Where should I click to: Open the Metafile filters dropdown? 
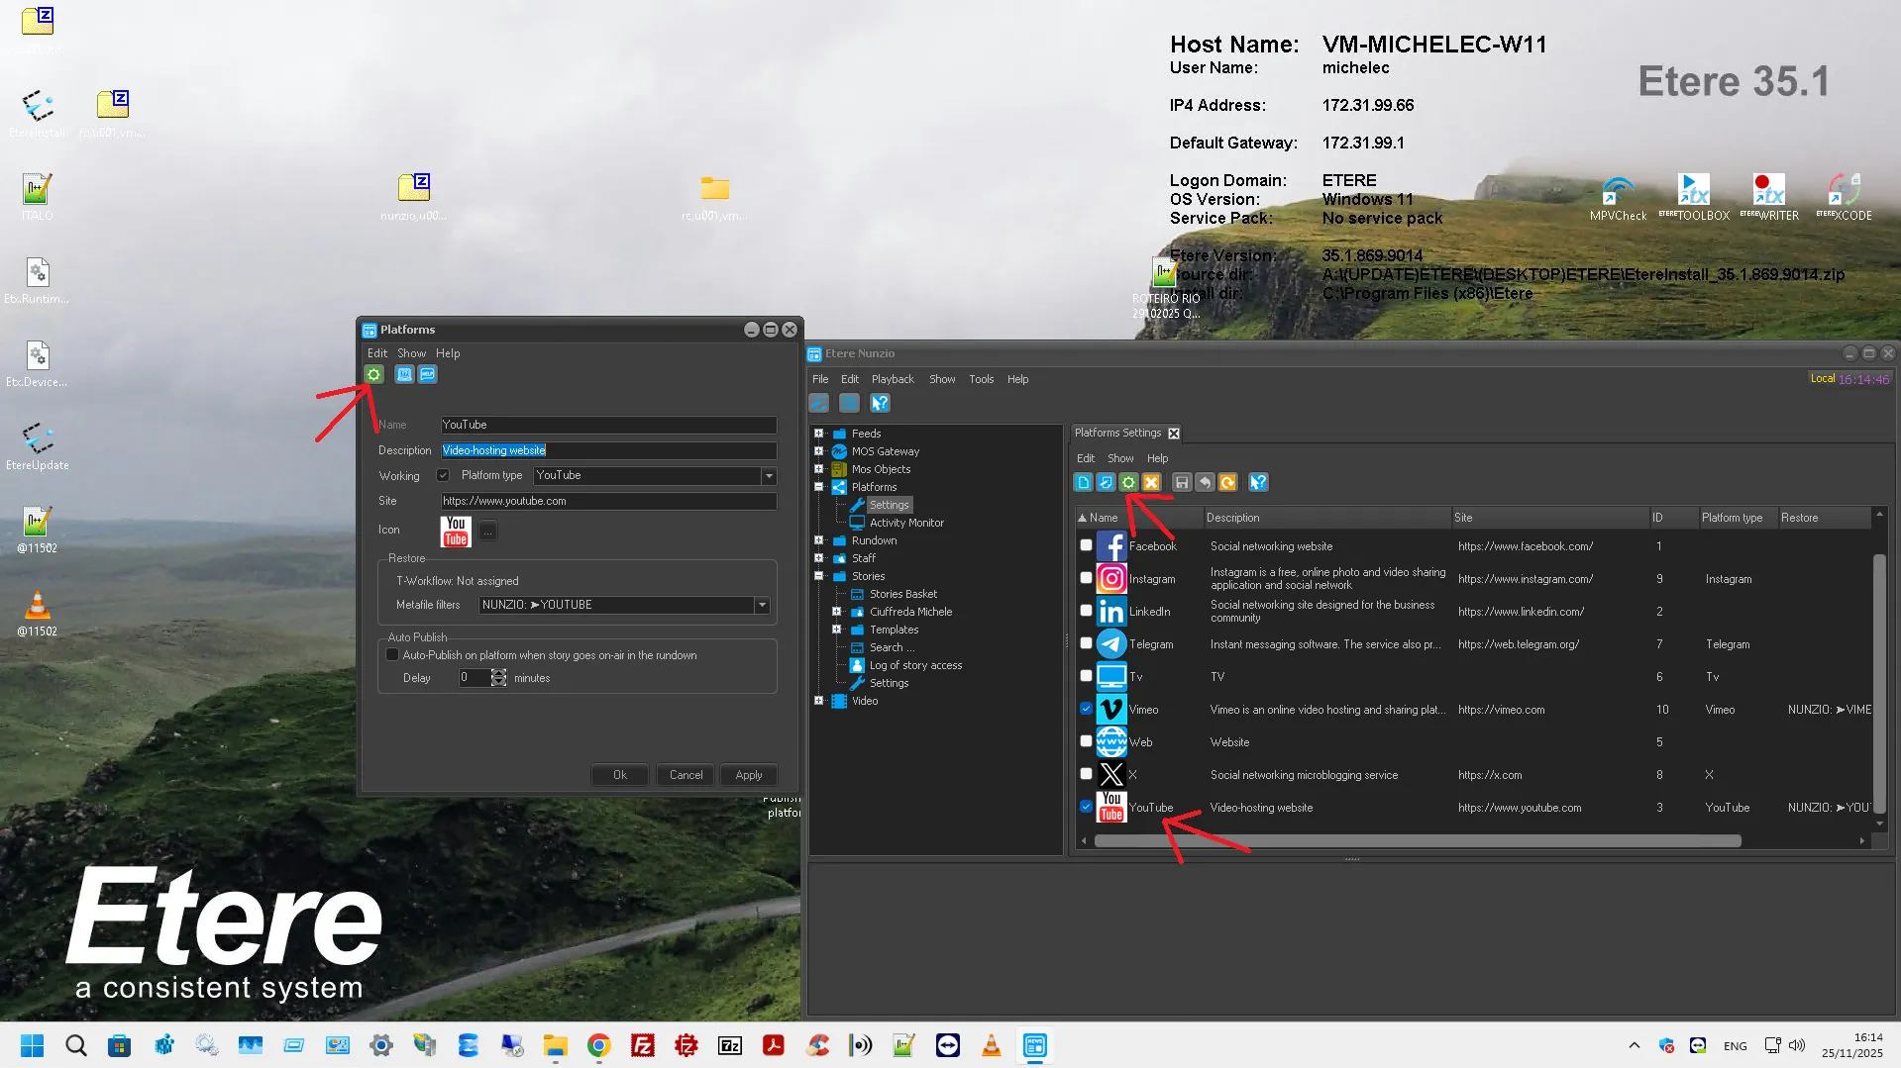tap(762, 605)
